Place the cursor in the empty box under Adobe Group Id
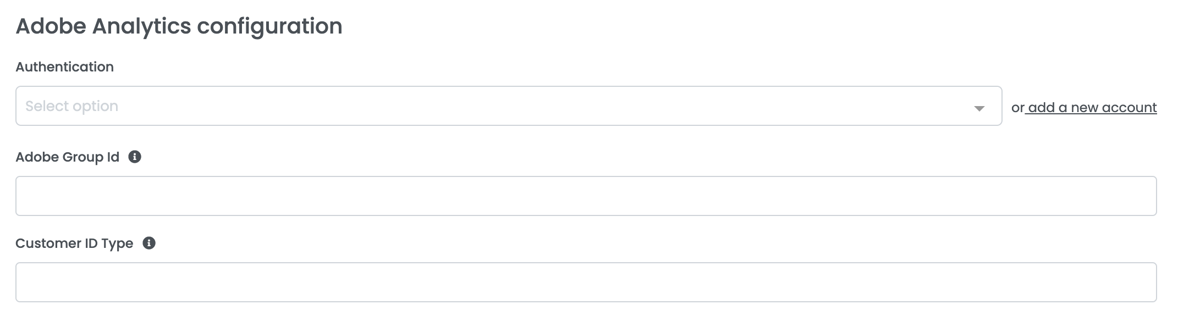 tap(586, 196)
